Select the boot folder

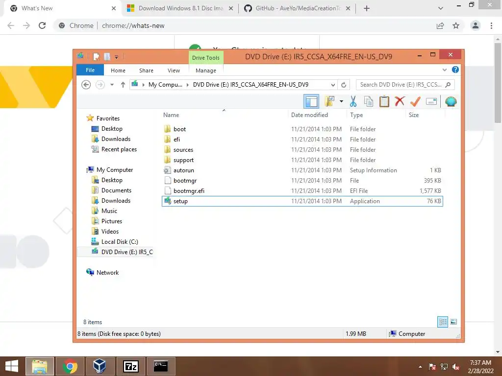click(x=179, y=129)
